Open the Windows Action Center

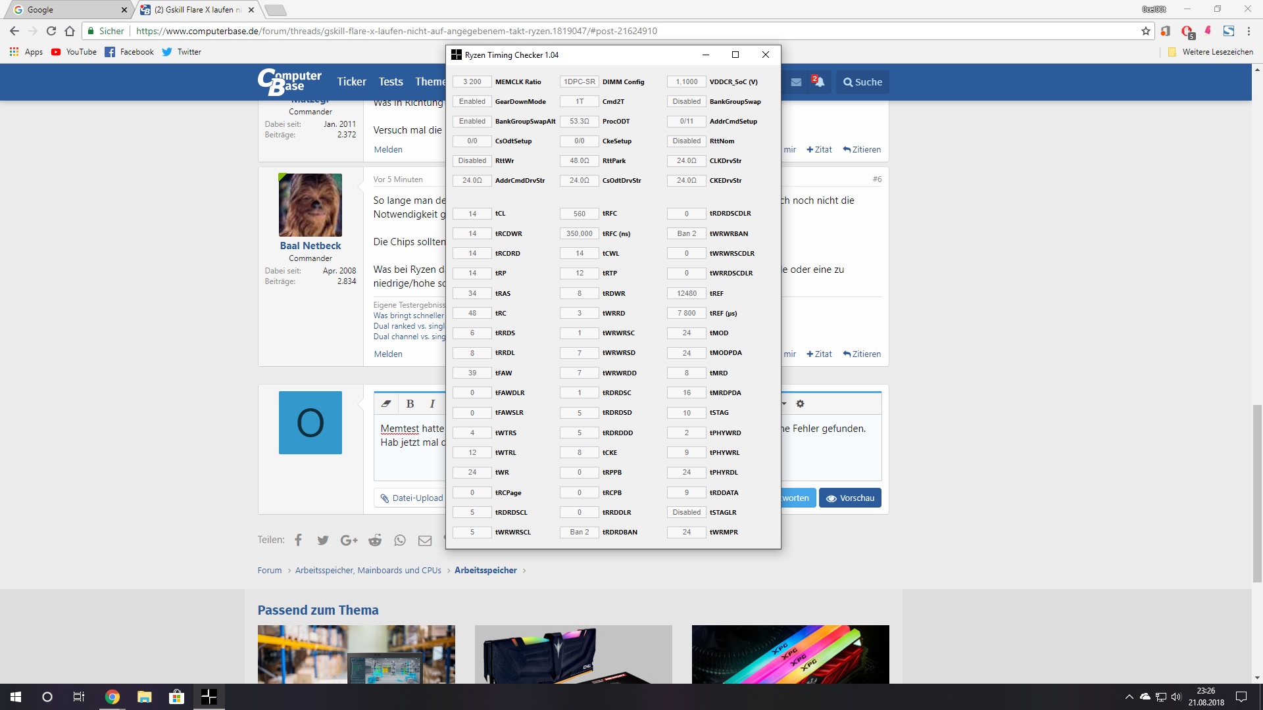pos(1241,697)
